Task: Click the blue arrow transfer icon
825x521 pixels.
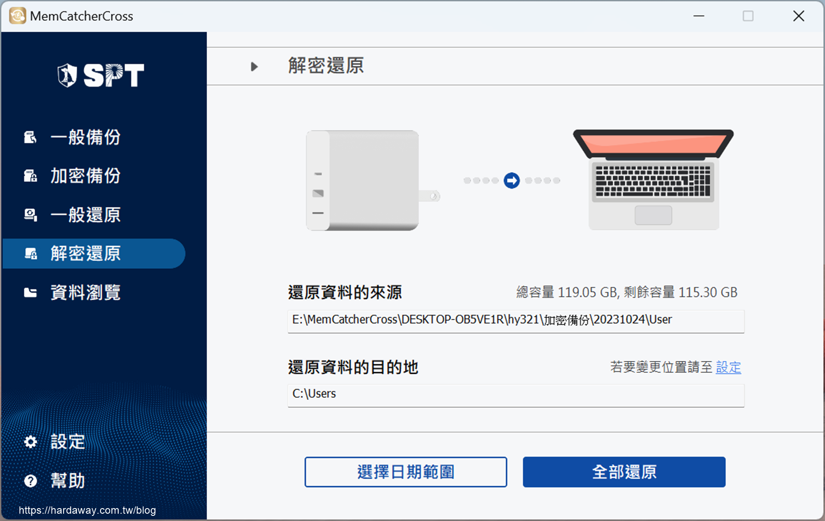Action: (x=511, y=180)
